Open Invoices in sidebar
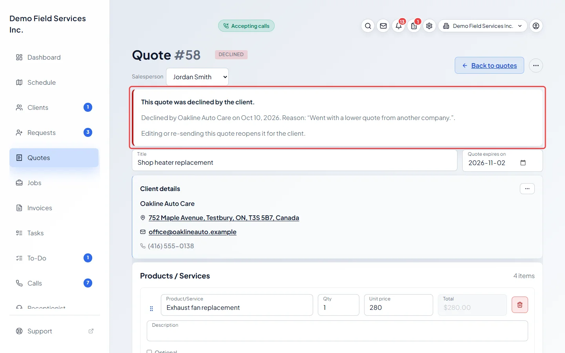 (x=54, y=208)
